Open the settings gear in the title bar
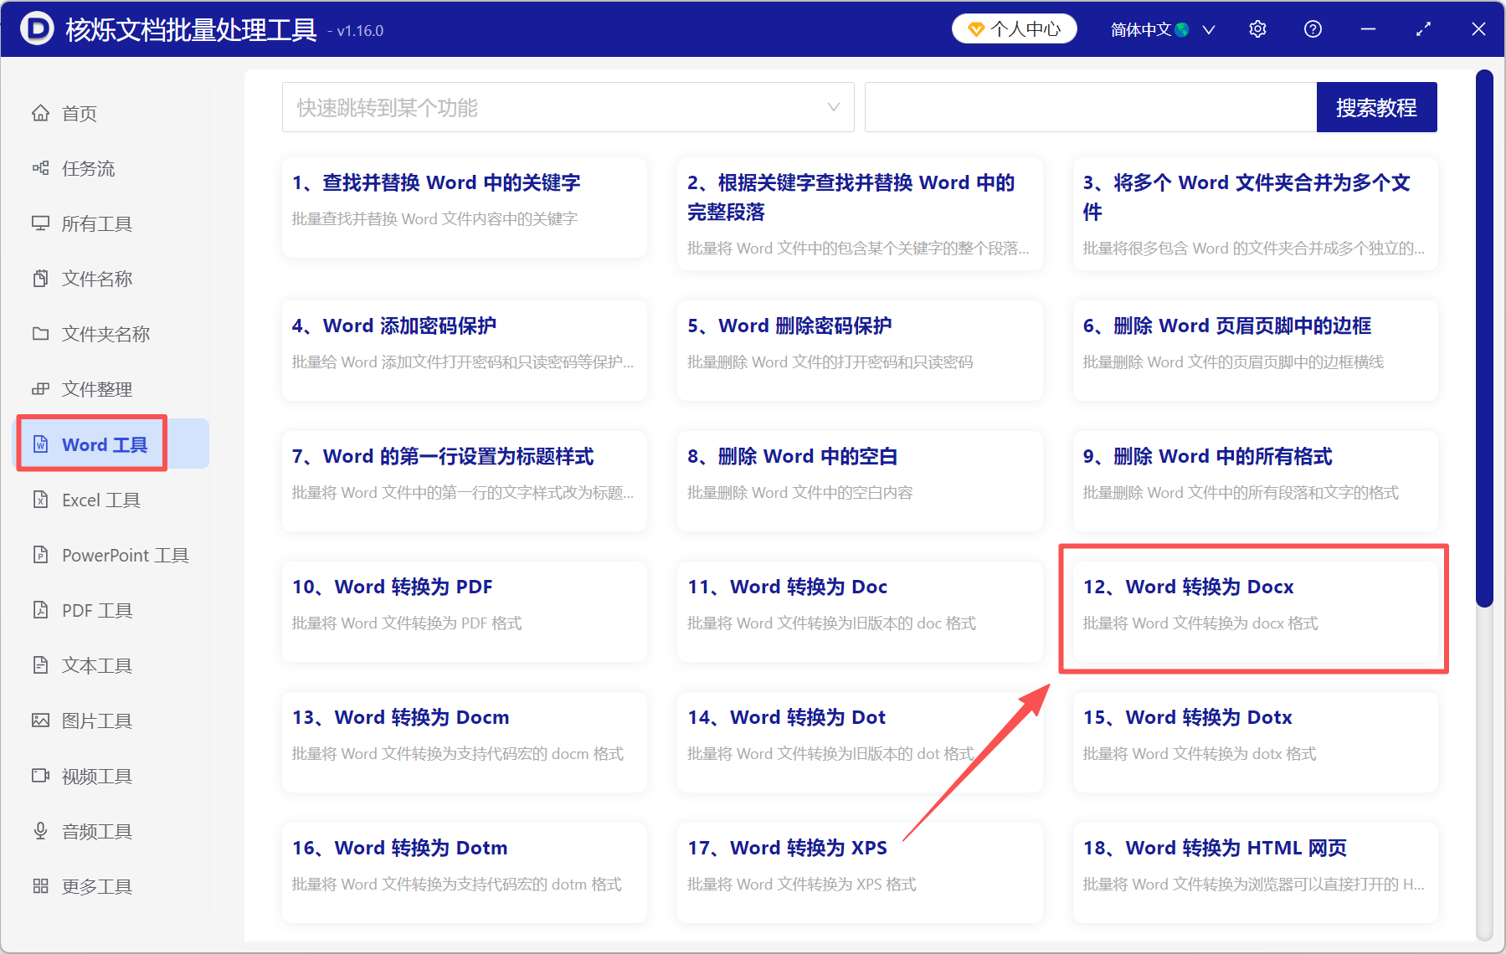1506x954 pixels. pyautogui.click(x=1257, y=28)
